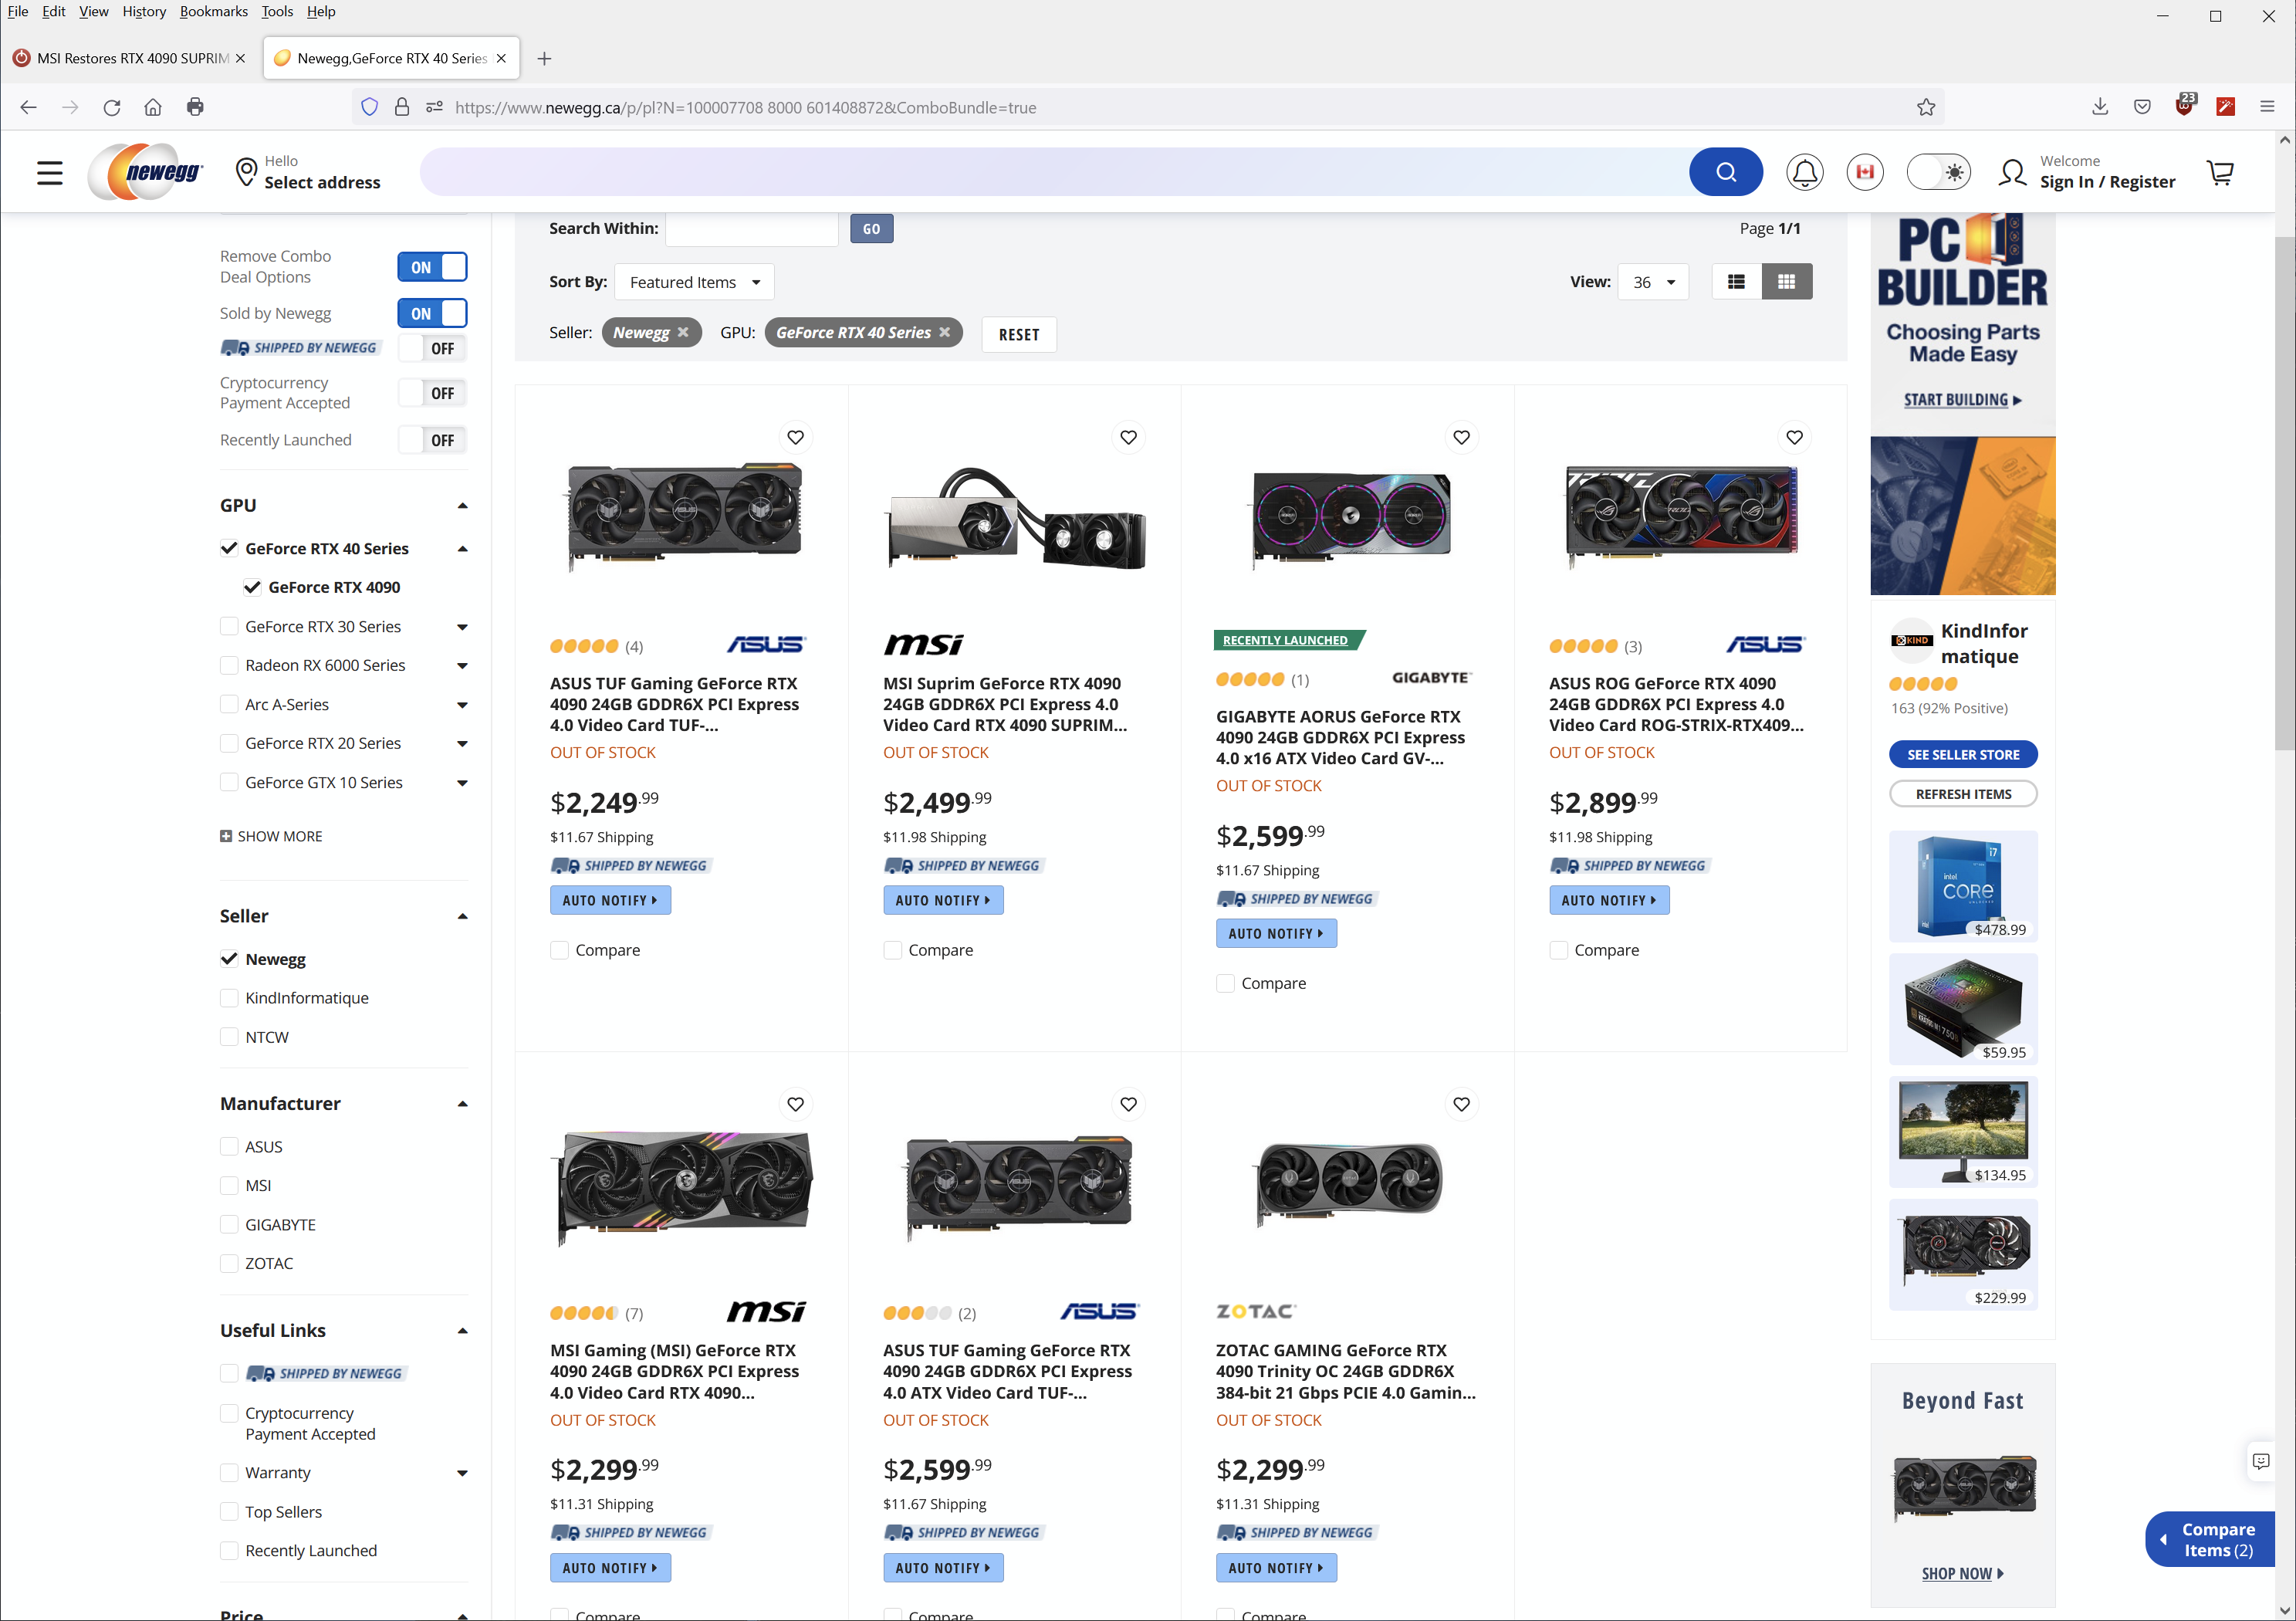Click the location pin for Select address

(246, 172)
